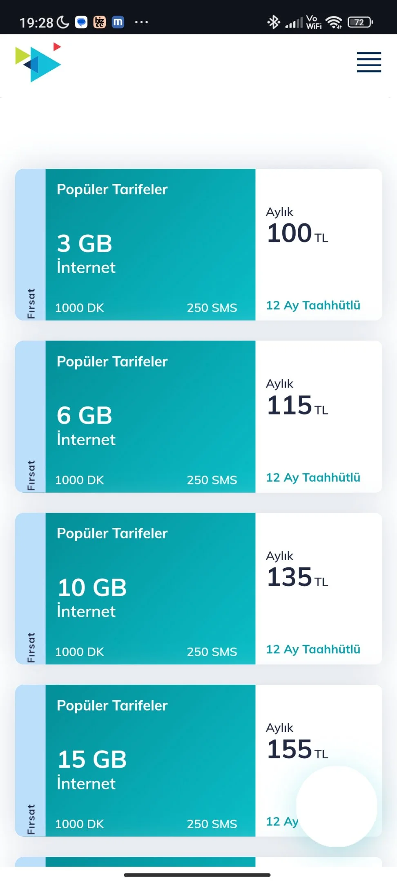
Task: Tap the VoWiFi indicator
Action: (x=314, y=22)
